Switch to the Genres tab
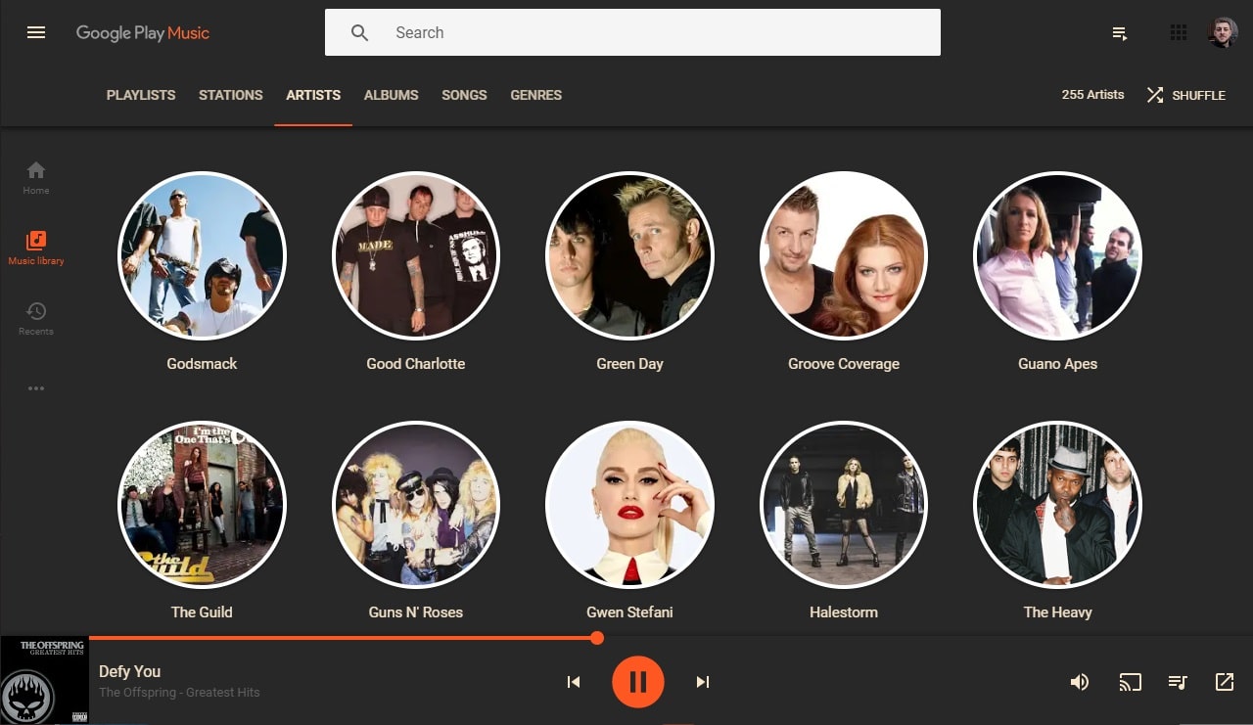The image size is (1253, 725). click(x=536, y=95)
